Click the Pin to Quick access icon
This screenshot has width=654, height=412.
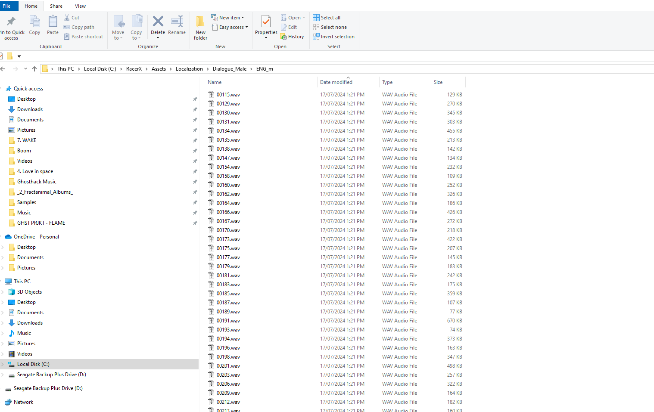coord(11,21)
